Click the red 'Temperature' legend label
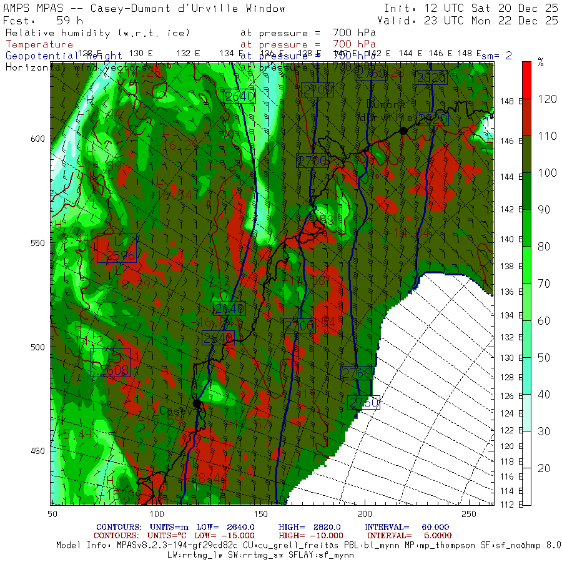The width and height of the screenshot is (562, 562). pos(39,44)
